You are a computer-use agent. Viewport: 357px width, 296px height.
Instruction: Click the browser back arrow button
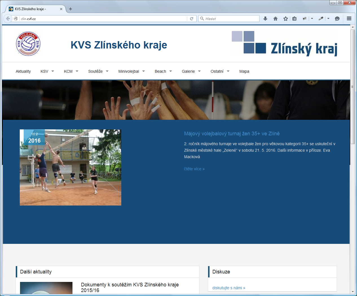click(8, 19)
